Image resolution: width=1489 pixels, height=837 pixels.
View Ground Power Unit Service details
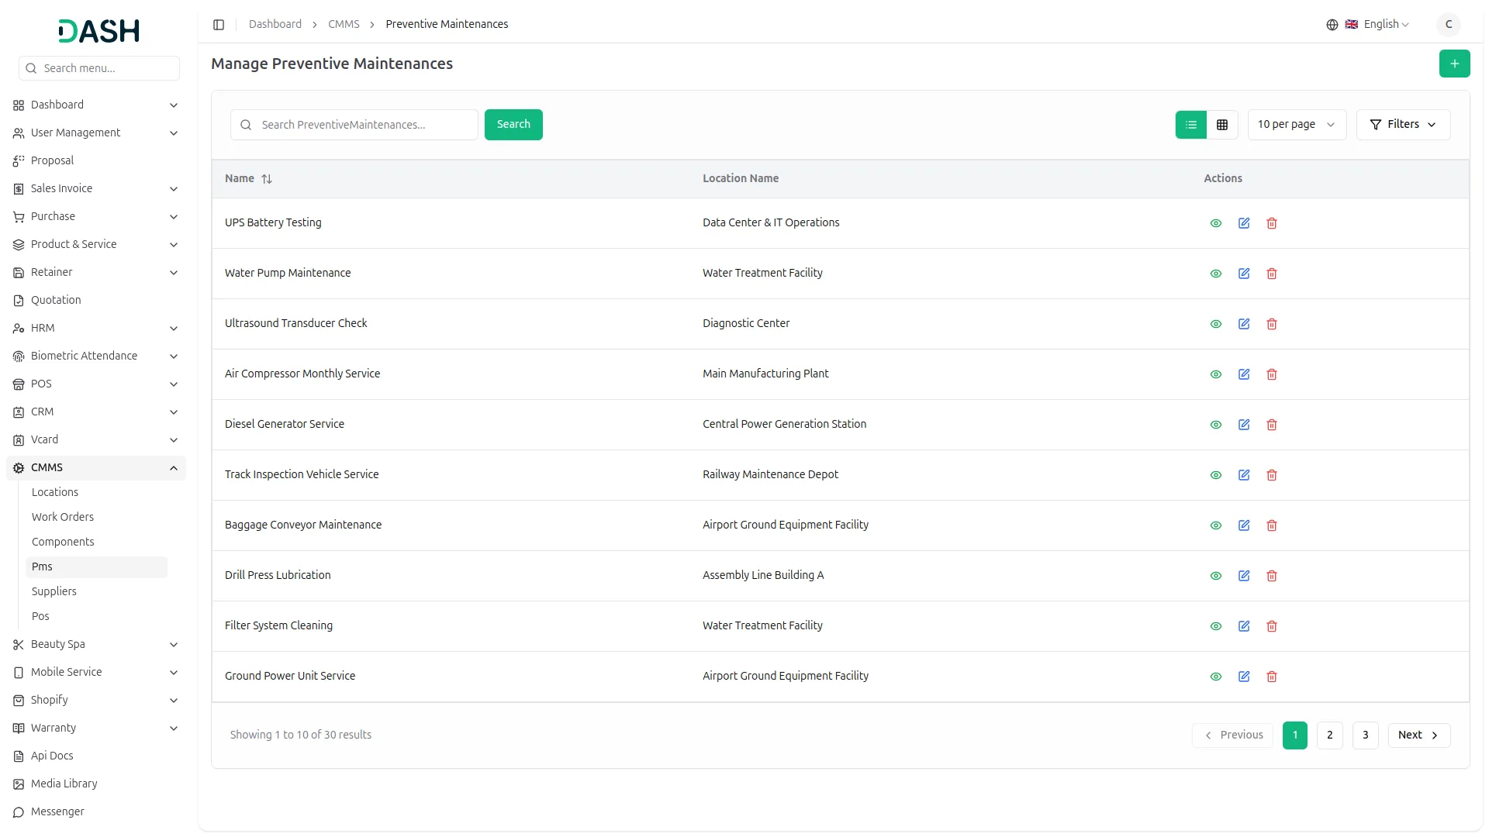[1215, 677]
